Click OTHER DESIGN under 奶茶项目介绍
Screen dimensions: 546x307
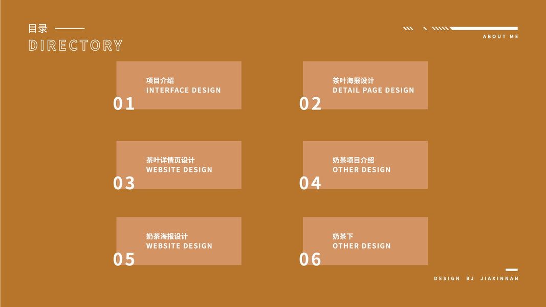(361, 170)
